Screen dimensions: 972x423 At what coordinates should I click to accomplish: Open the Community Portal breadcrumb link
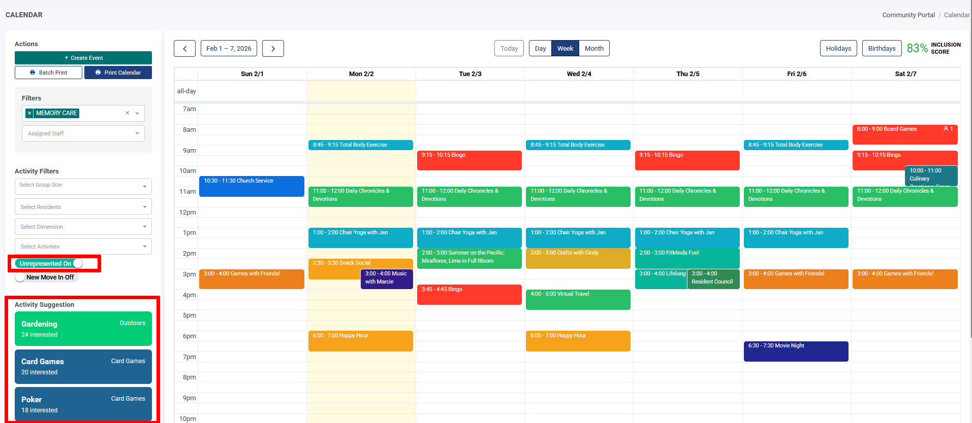click(x=908, y=15)
